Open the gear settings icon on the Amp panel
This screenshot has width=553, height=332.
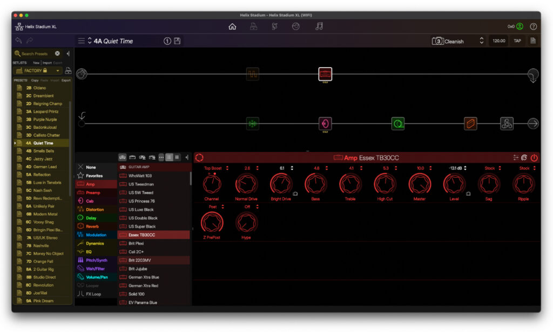click(516, 156)
